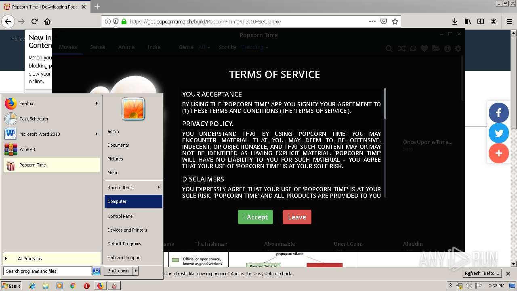Launch Opera from taskbar
This screenshot has height=291, width=517.
coord(86,286)
